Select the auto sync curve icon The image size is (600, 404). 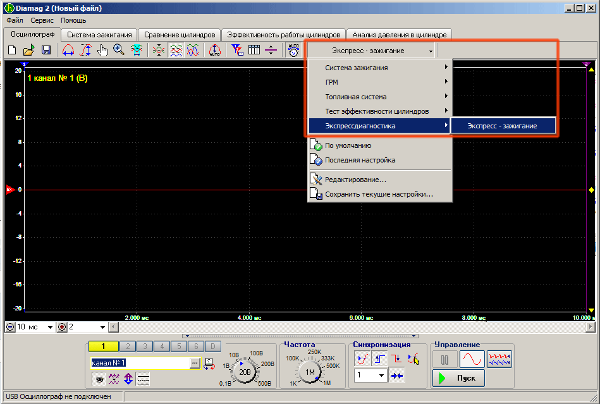(362, 359)
